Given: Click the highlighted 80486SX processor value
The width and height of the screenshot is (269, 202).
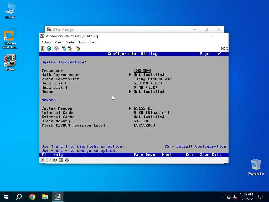Looking at the screenshot, I should [142, 70].
